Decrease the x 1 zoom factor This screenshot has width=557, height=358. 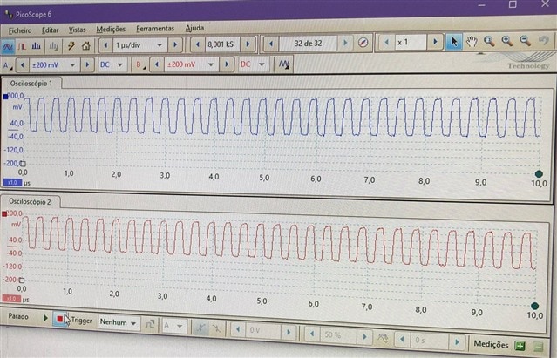386,43
